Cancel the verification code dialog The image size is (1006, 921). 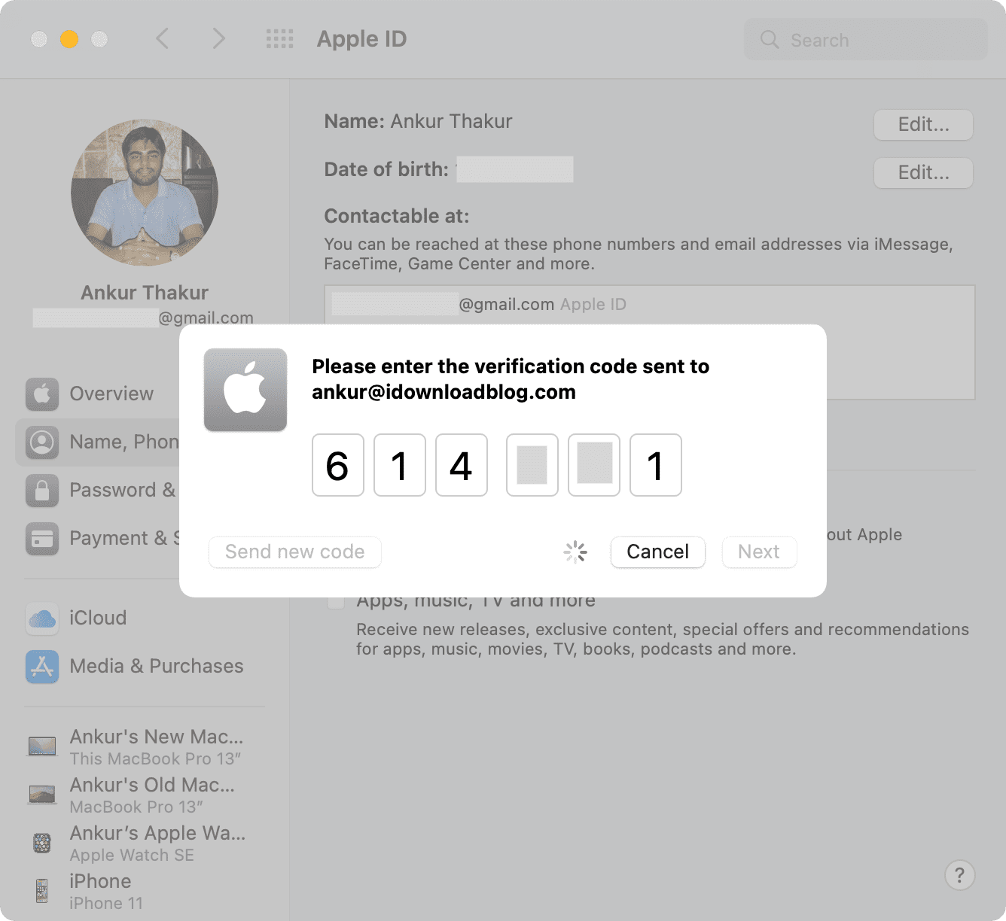click(658, 552)
